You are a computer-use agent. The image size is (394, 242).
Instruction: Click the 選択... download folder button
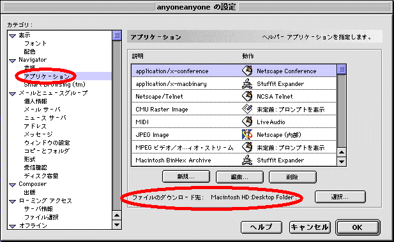(x=340, y=197)
